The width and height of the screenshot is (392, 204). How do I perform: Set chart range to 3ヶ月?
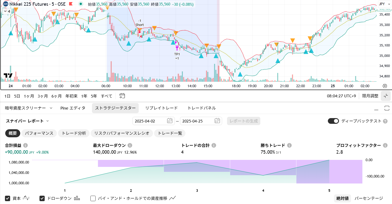pos(43,96)
